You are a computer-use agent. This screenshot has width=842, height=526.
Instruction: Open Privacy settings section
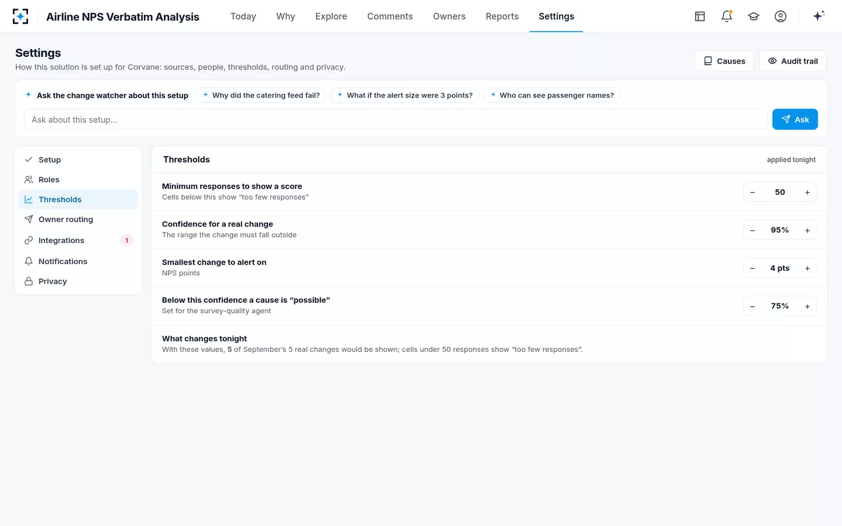pos(78,281)
